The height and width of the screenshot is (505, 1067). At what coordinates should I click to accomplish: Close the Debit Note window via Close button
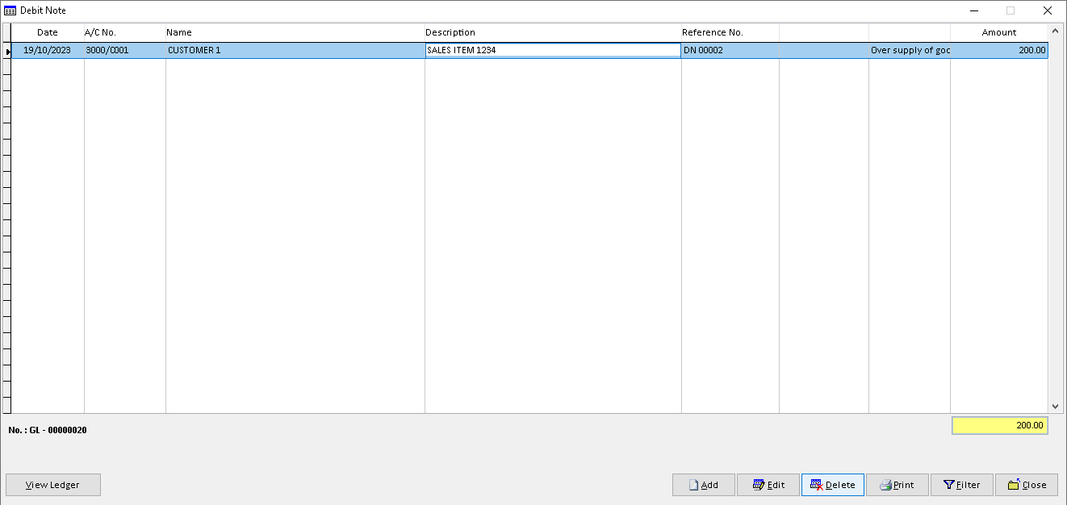tap(1027, 485)
